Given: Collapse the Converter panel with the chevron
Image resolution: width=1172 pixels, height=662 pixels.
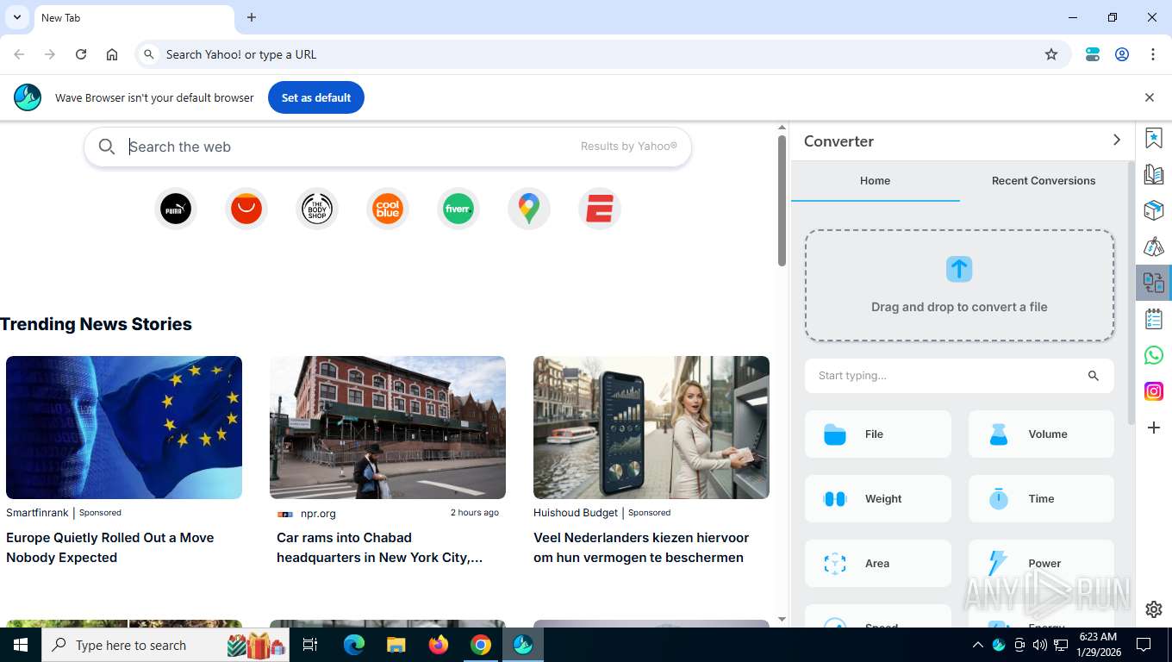Looking at the screenshot, I should point(1117,140).
